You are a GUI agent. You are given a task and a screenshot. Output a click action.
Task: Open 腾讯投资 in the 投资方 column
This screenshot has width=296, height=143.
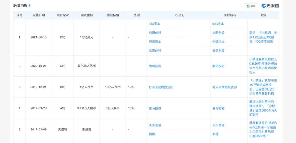pos(155,66)
